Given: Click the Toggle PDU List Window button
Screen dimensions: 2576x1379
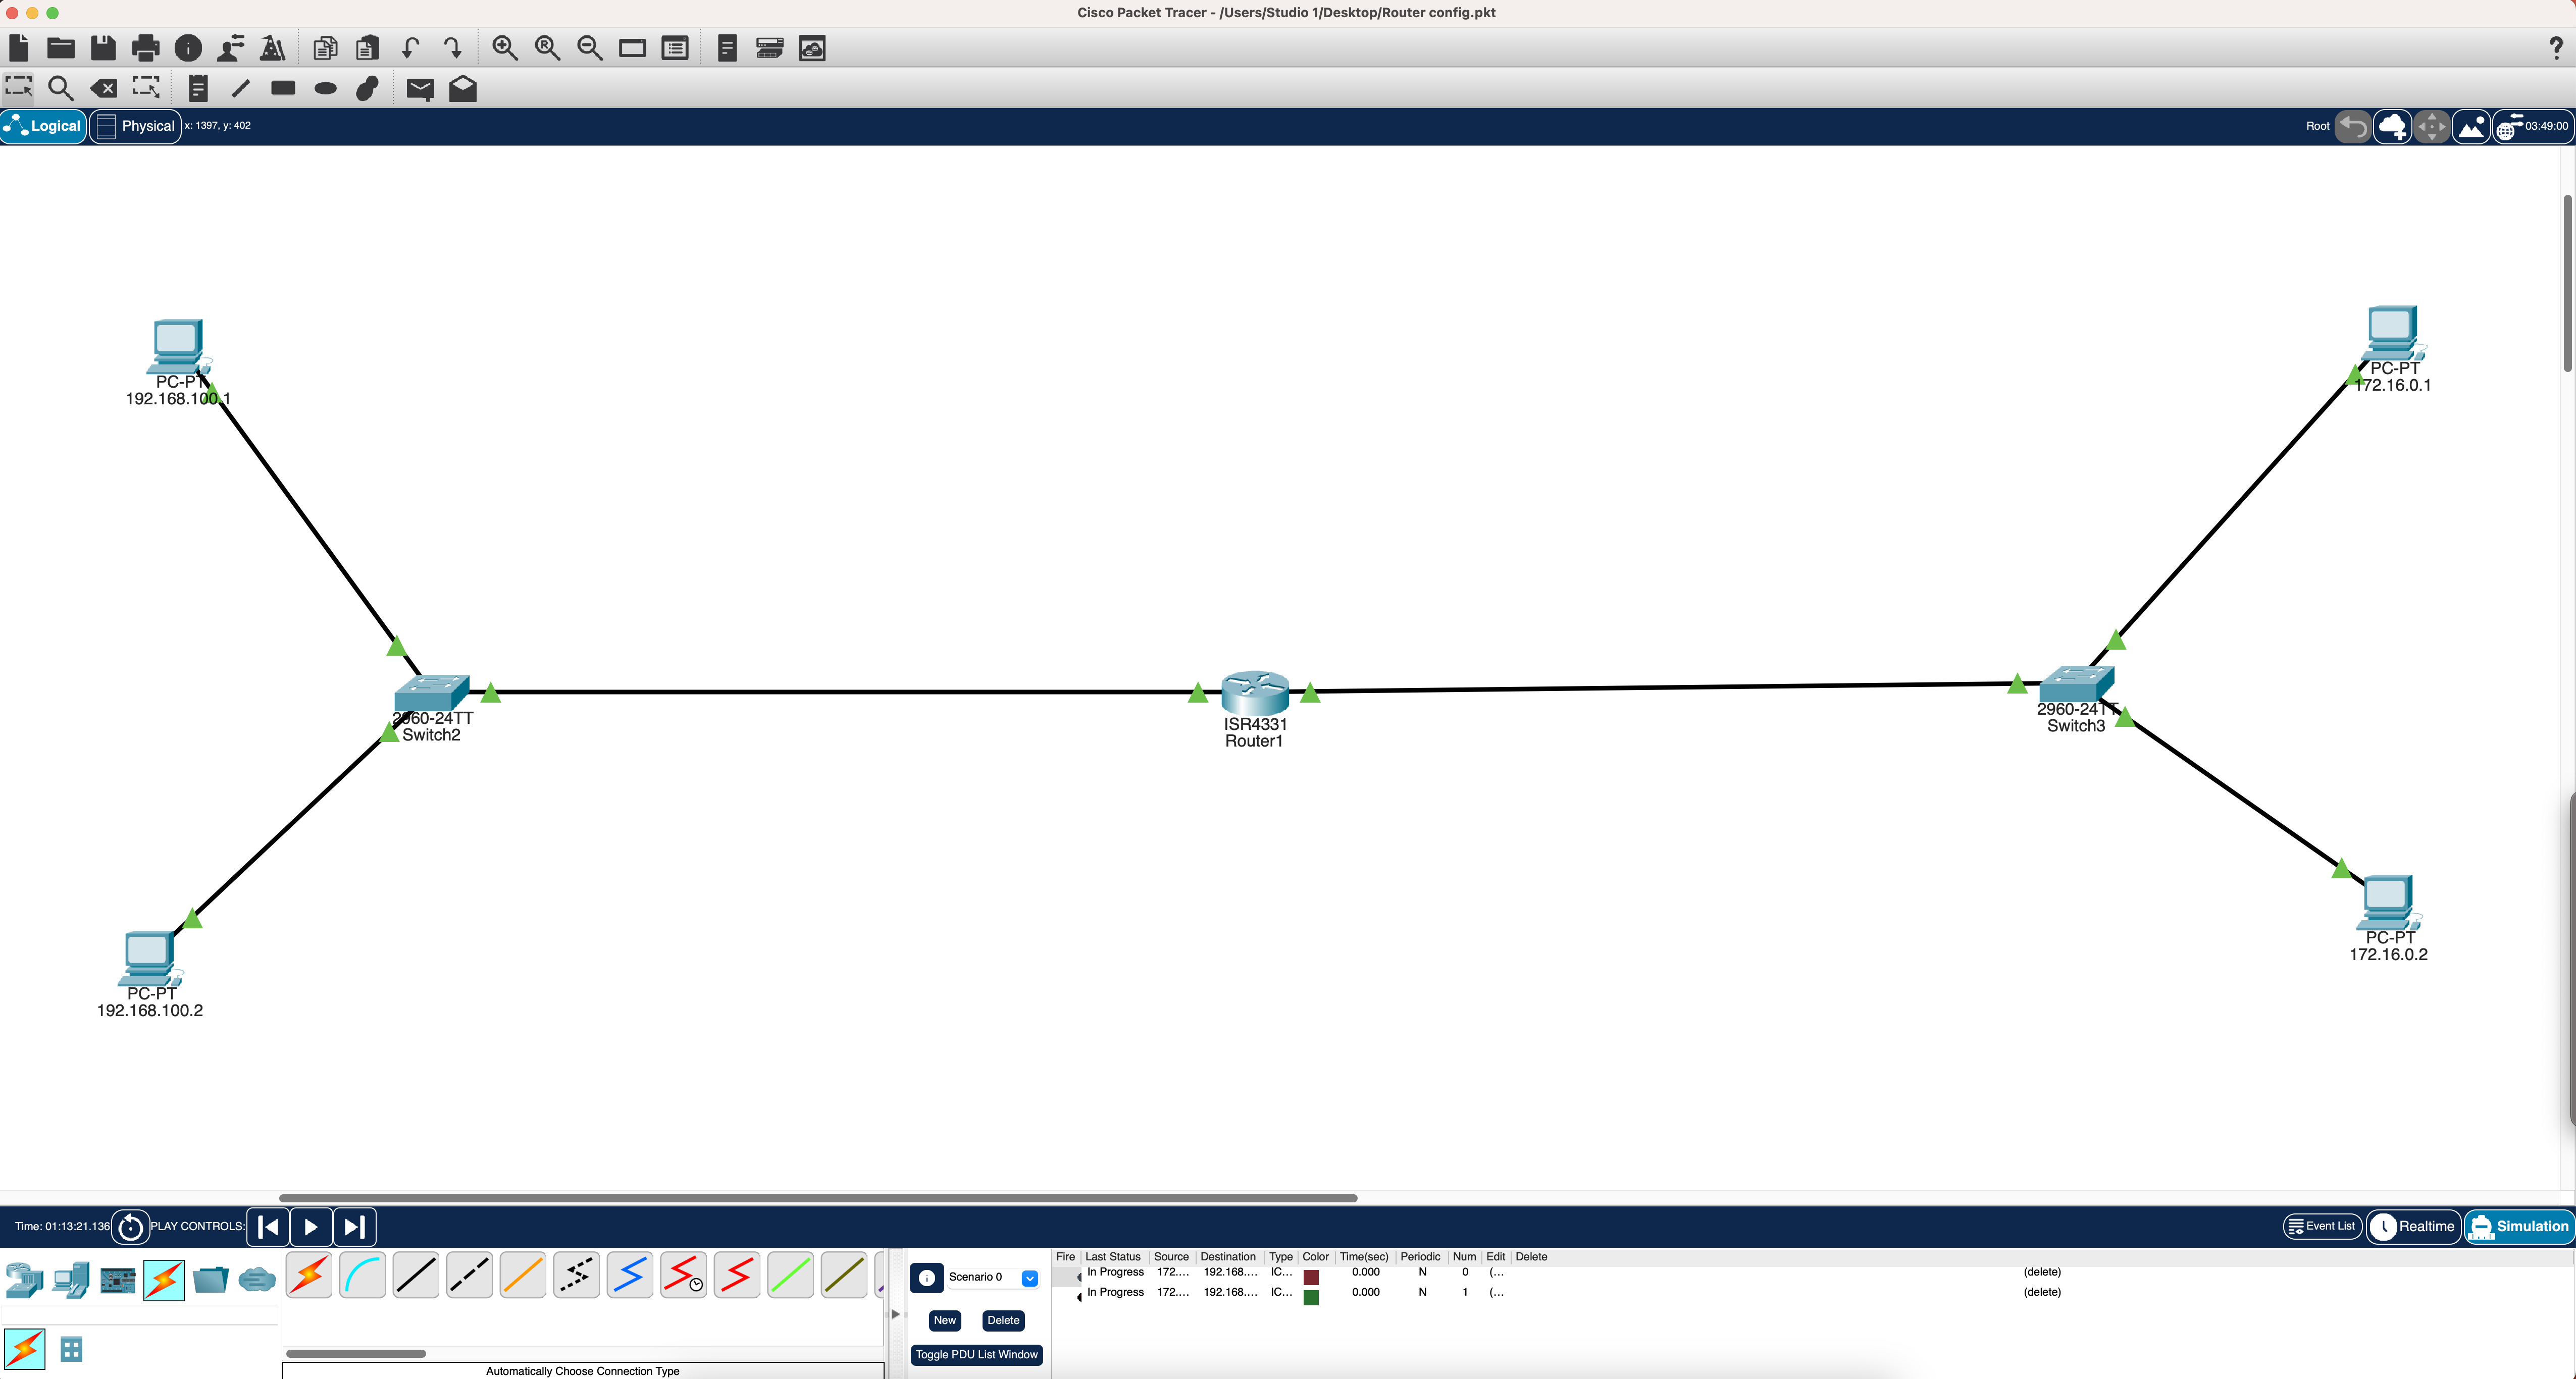Looking at the screenshot, I should [976, 1354].
